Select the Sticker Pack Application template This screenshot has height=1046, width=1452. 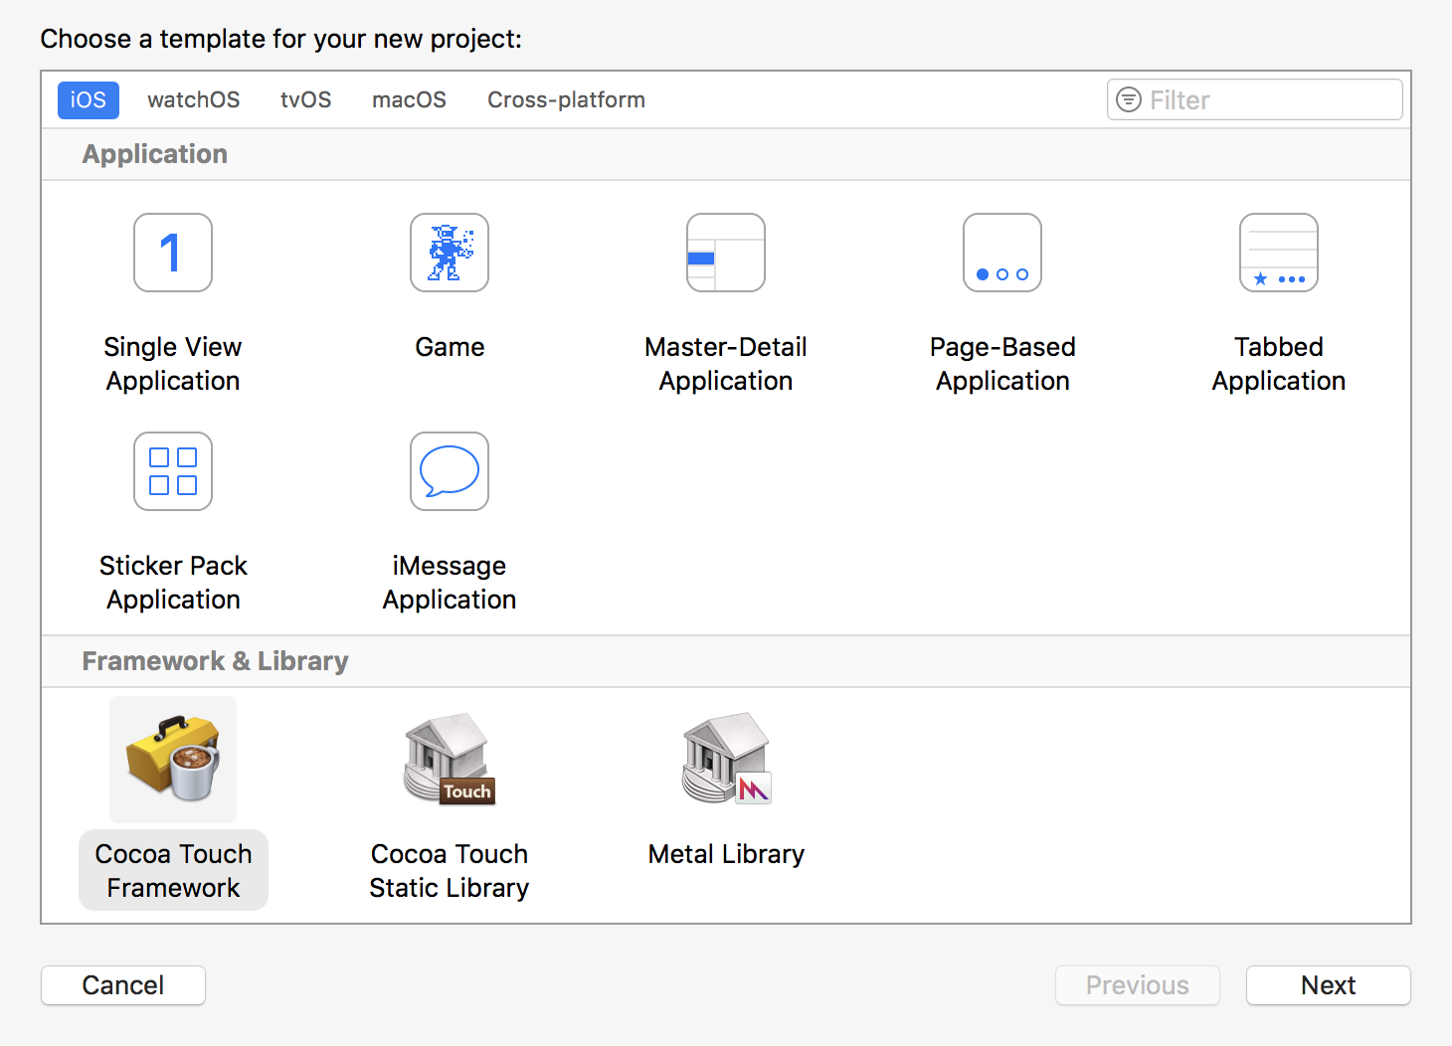tap(173, 471)
